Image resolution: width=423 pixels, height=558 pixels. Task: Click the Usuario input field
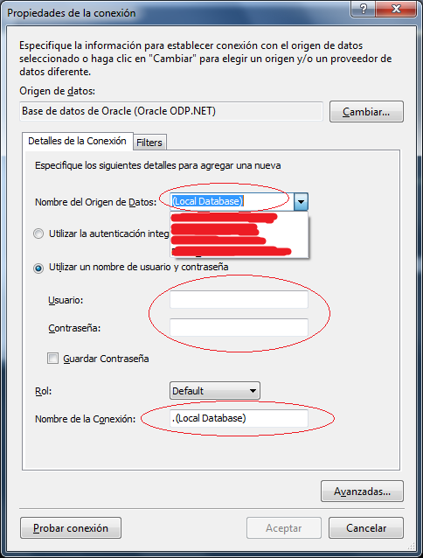point(239,300)
